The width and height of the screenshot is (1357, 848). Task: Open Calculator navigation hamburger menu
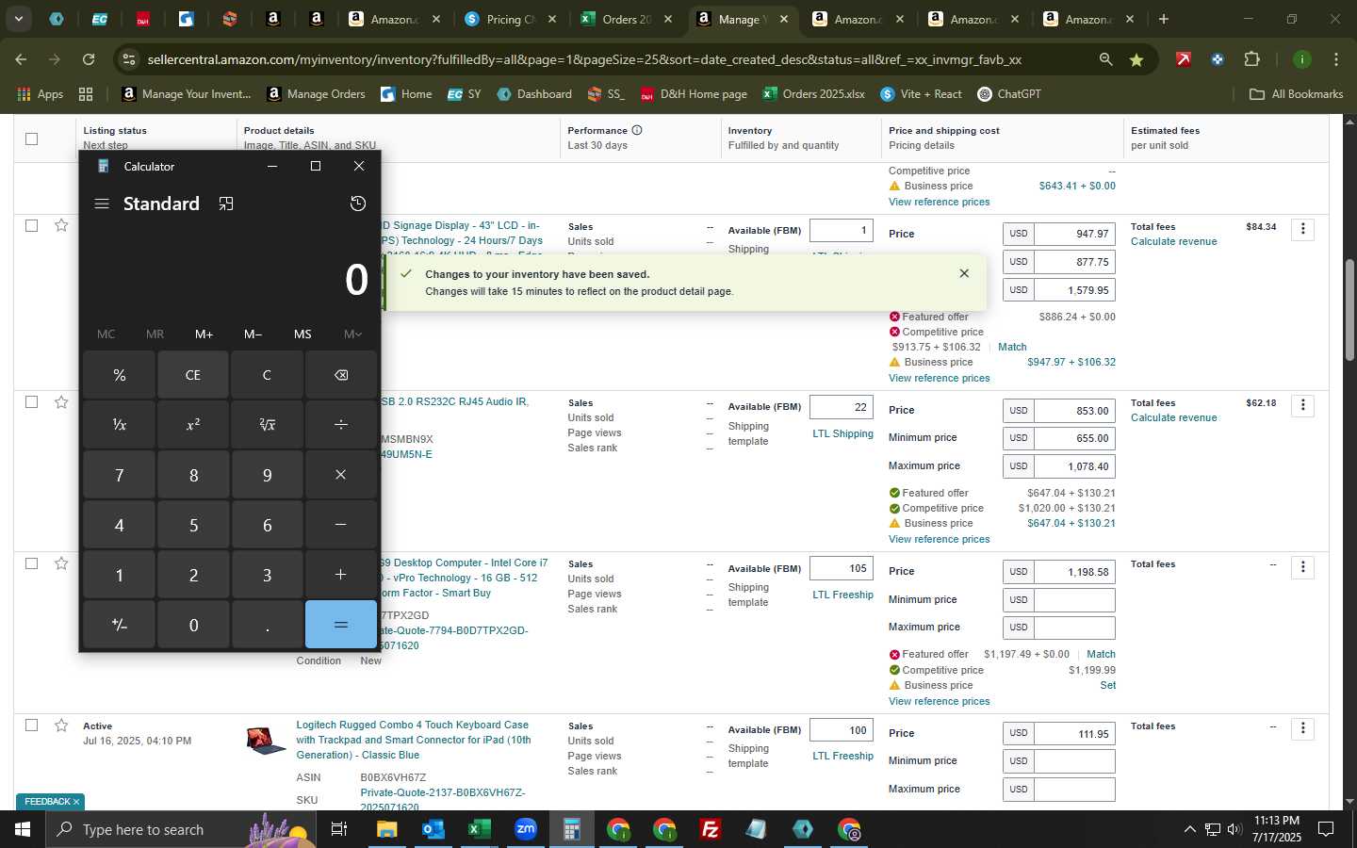102,204
